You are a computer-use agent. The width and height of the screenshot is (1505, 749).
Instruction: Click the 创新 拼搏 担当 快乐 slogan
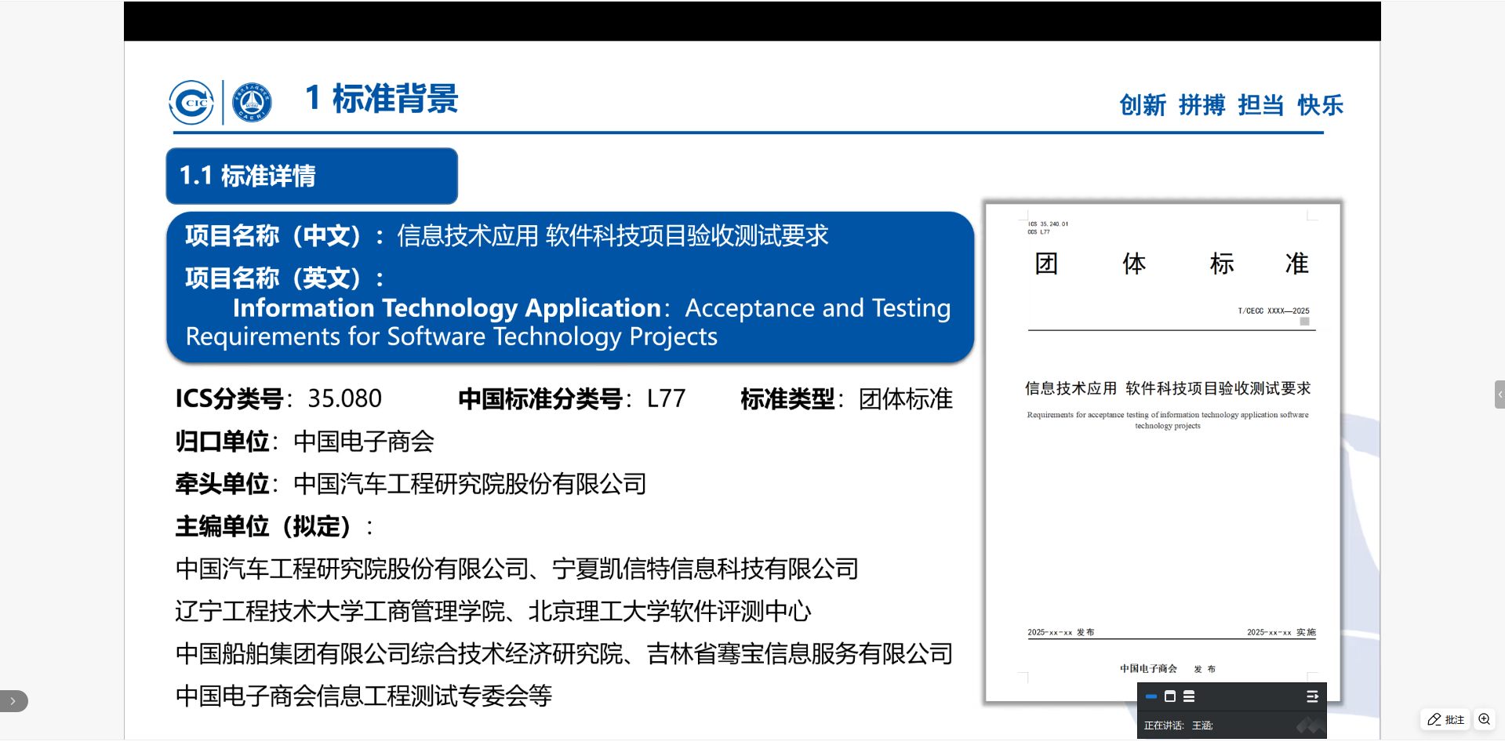coord(1231,105)
